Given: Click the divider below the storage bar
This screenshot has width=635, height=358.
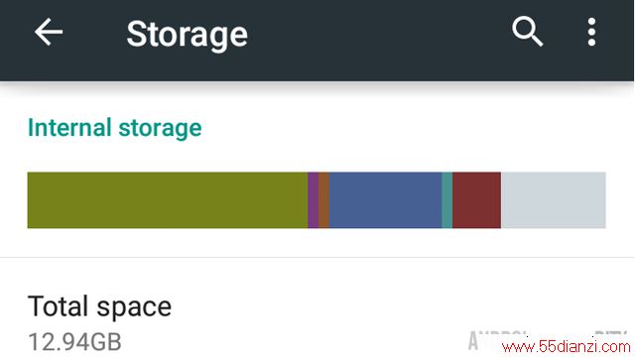Looking at the screenshot, I should click(x=317, y=257).
